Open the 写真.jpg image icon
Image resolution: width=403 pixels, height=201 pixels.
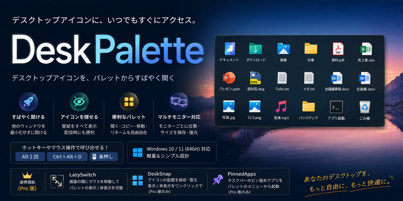tap(229, 106)
